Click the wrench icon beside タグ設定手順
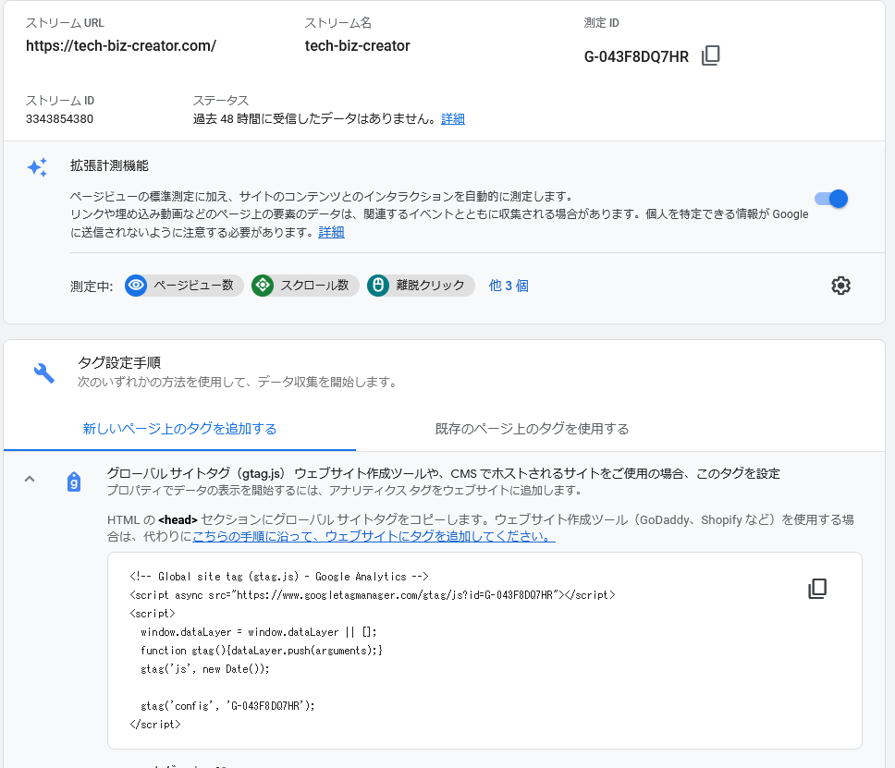The height and width of the screenshot is (768, 895). click(43, 372)
